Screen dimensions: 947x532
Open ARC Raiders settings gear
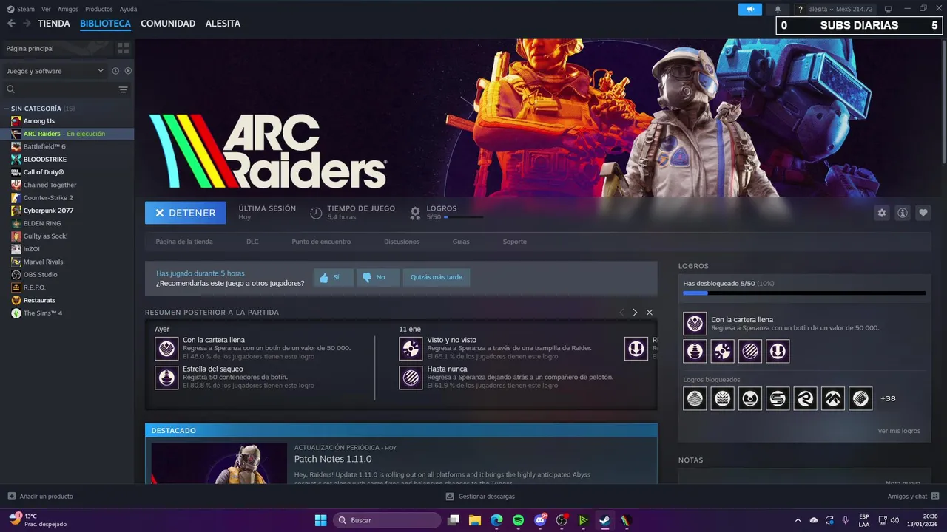(882, 213)
